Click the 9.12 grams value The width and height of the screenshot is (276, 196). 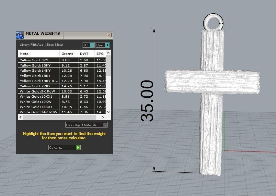[65, 65]
